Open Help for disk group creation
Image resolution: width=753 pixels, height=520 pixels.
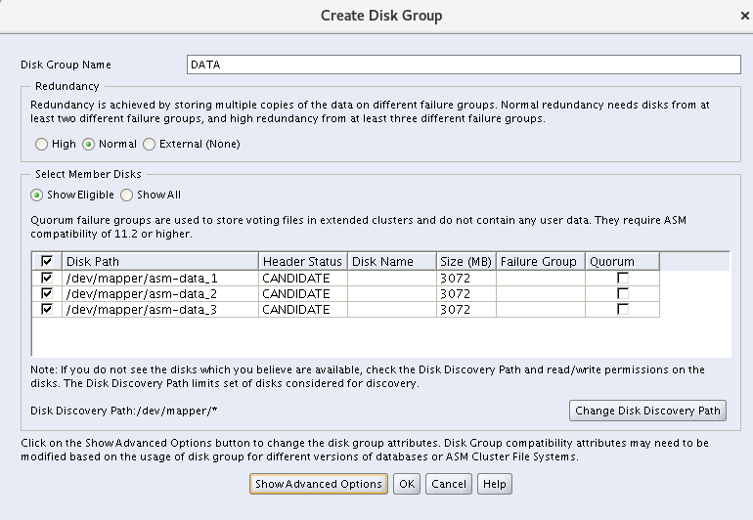click(495, 484)
